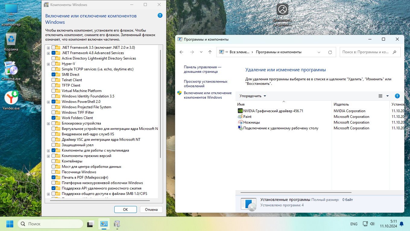Open the Упорядочить dropdown menu
This screenshot has height=231, width=410.
[253, 96]
